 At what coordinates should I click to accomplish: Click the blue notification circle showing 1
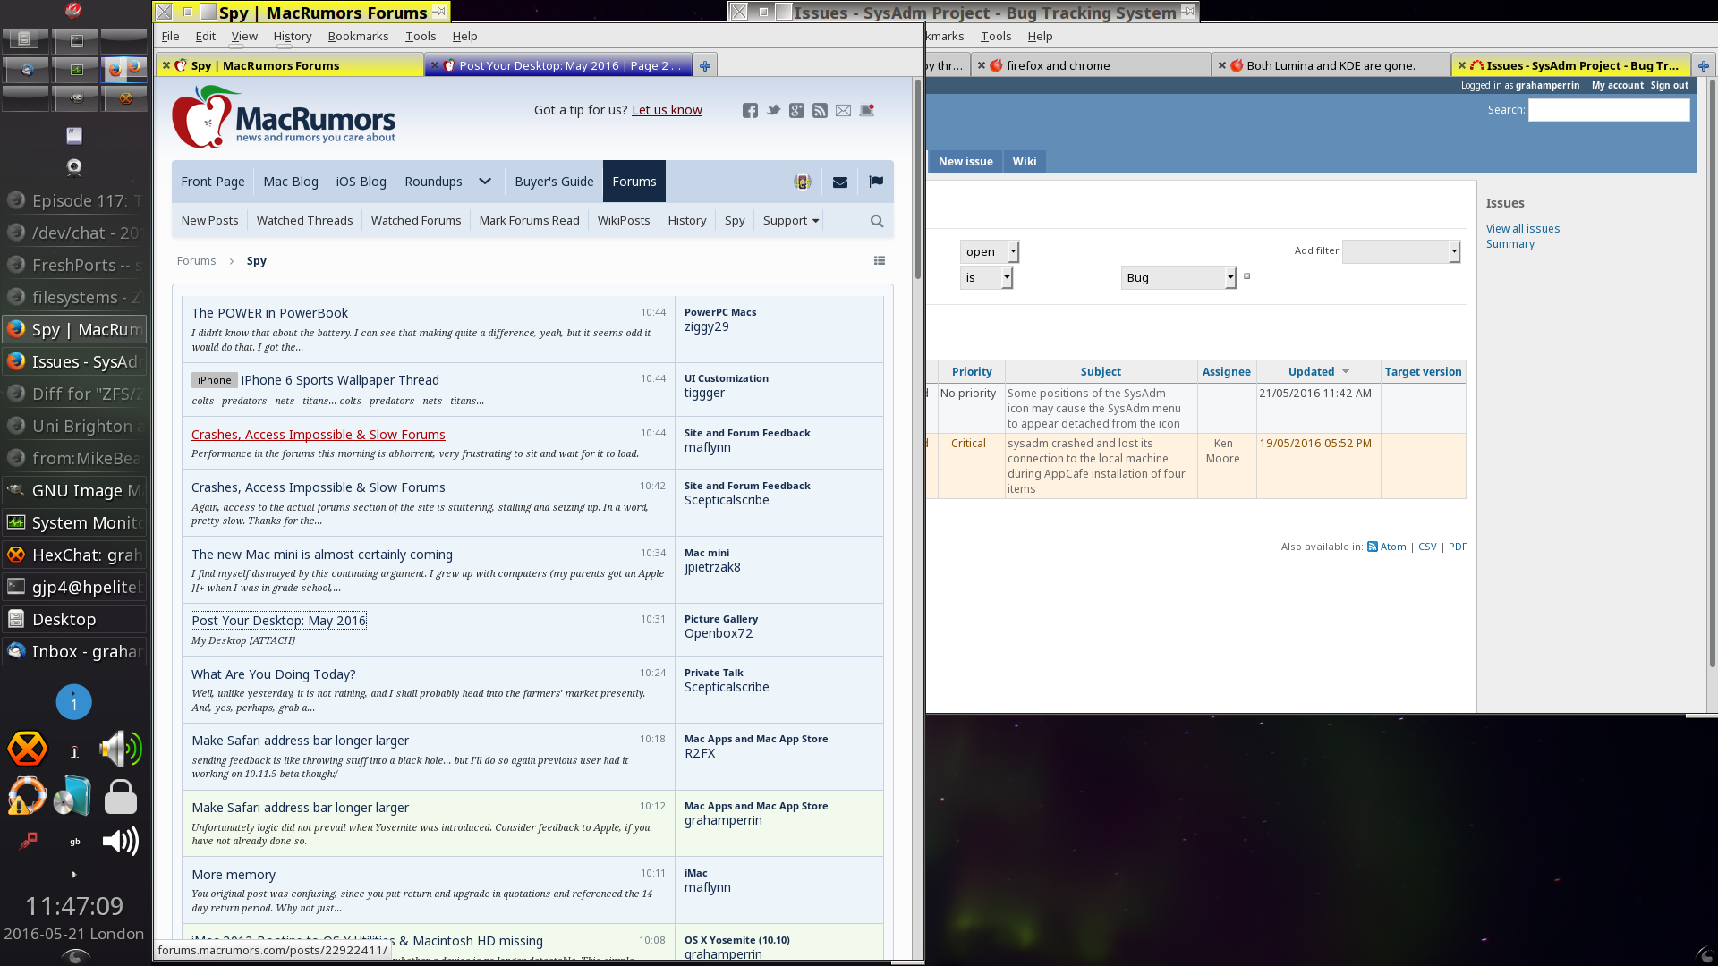pyautogui.click(x=74, y=703)
